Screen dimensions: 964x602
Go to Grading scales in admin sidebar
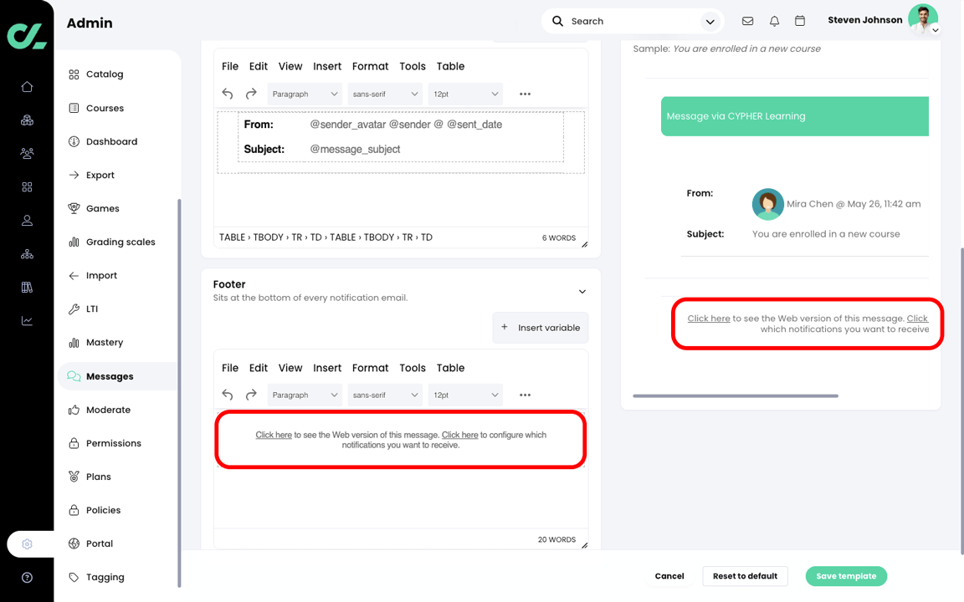pos(120,242)
